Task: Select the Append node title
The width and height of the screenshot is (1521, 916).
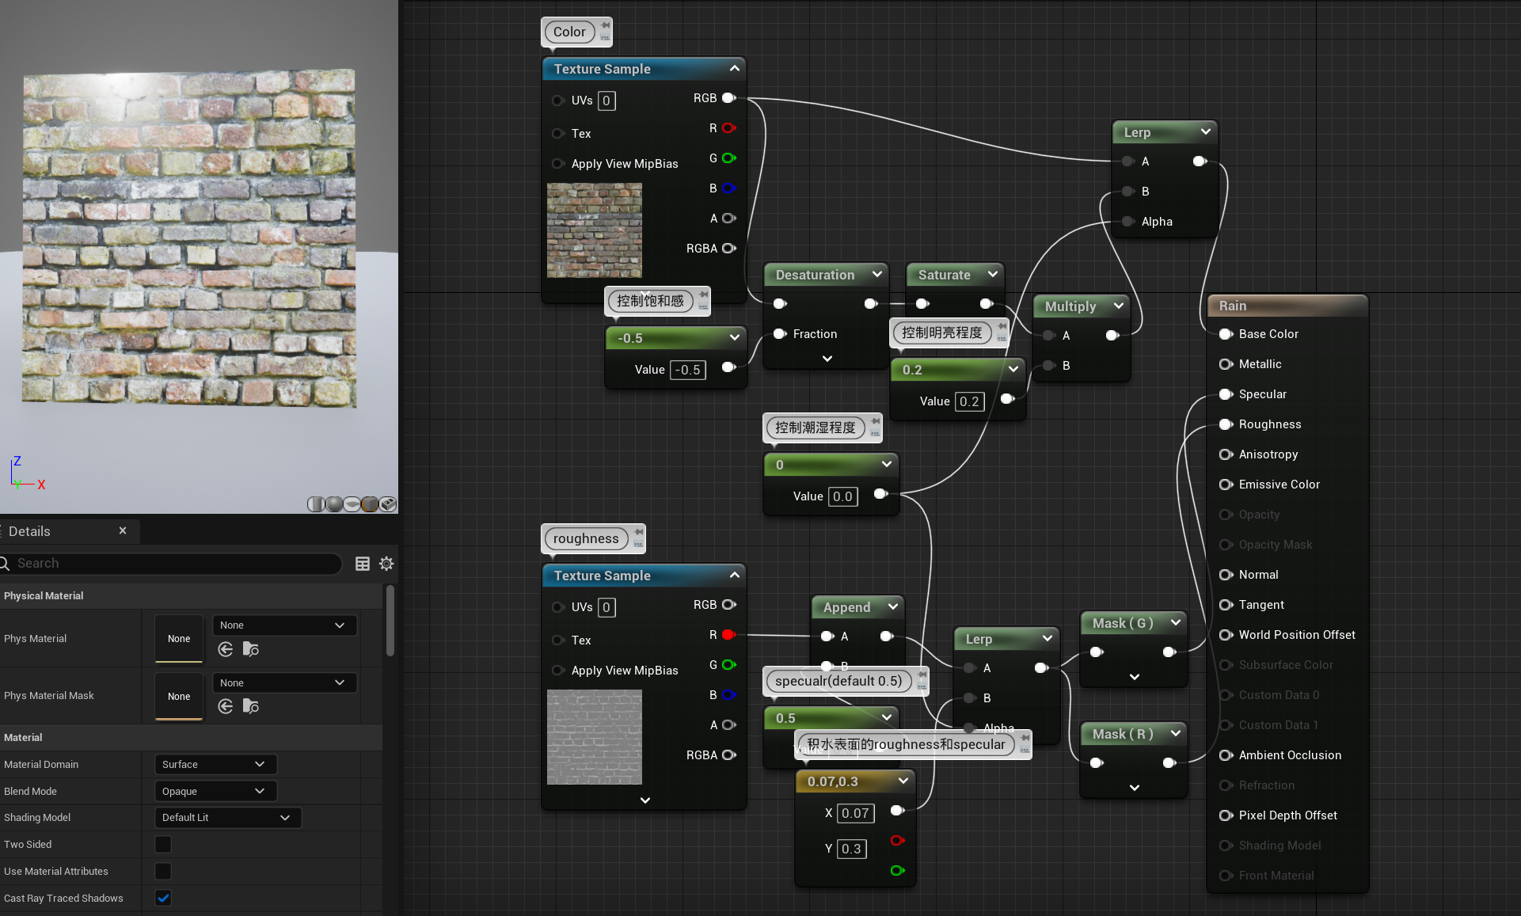Action: pos(846,607)
